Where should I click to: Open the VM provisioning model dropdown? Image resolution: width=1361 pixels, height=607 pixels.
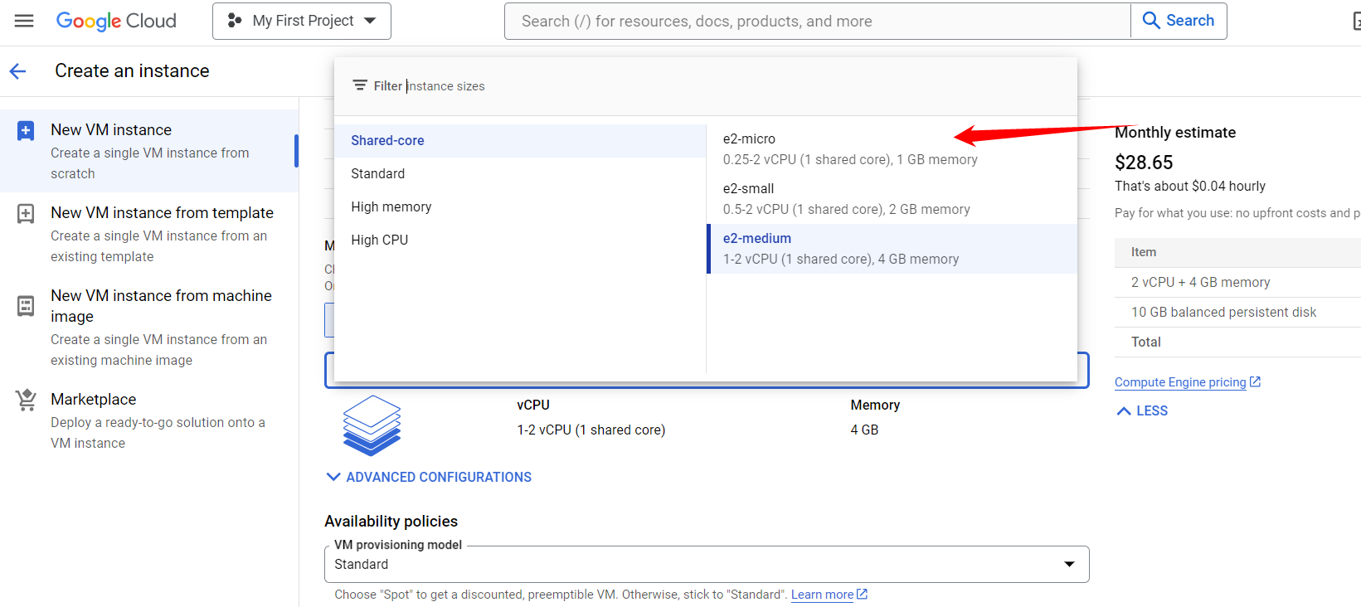pyautogui.click(x=707, y=564)
